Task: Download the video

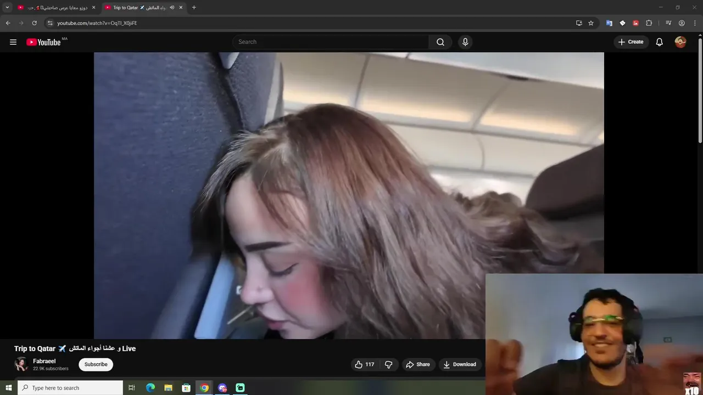Action: pos(460,364)
